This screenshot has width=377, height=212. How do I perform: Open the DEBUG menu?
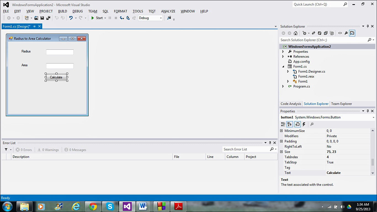tap(78, 11)
